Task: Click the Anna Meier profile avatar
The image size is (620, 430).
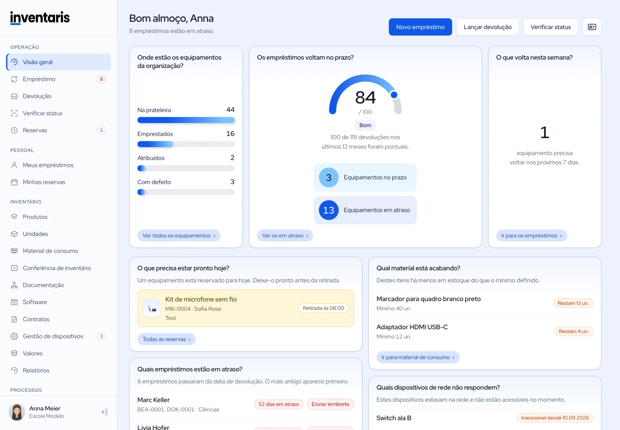Action: click(x=17, y=412)
